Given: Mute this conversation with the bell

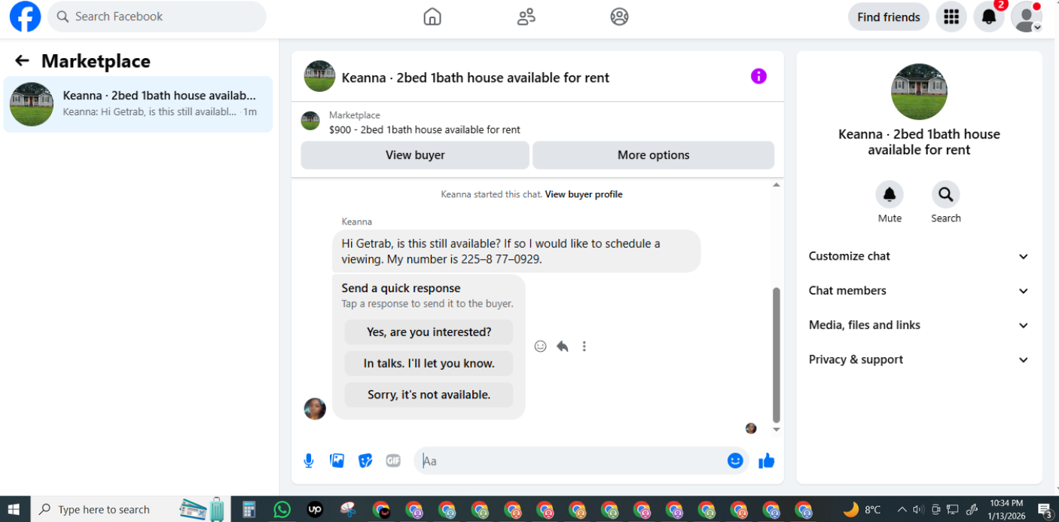Looking at the screenshot, I should point(890,194).
